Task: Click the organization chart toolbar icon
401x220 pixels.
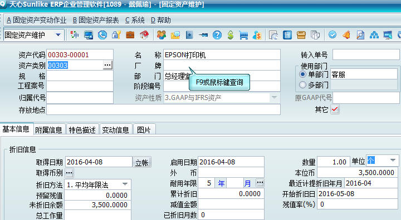Action: 374,35
